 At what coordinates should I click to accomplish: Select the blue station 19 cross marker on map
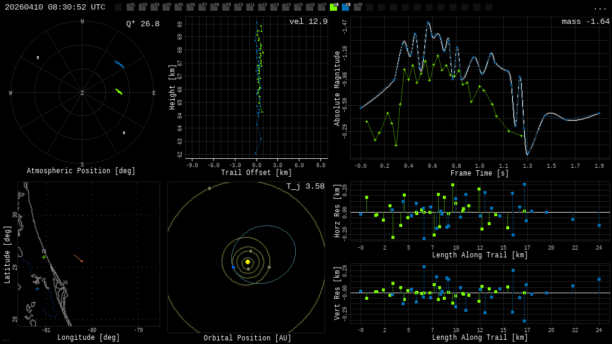37,288
